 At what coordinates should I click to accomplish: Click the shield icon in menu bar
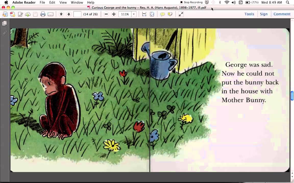coord(207,3)
